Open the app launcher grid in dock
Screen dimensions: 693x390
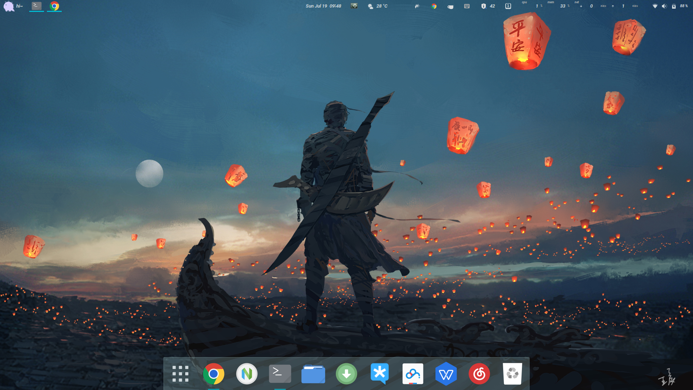click(x=180, y=374)
